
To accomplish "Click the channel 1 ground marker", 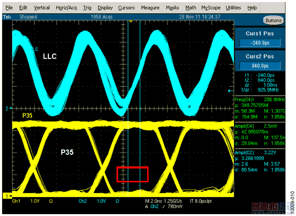I will click(8, 196).
